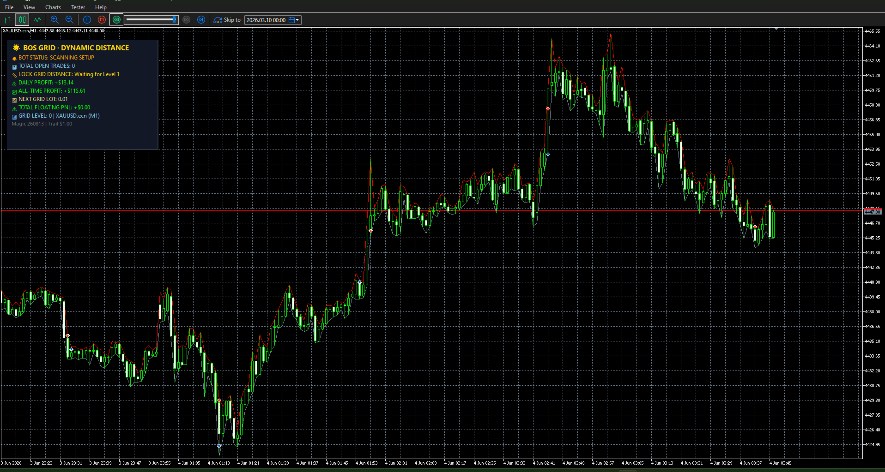Zoom in on the chart
The width and height of the screenshot is (885, 472).
[x=55, y=20]
